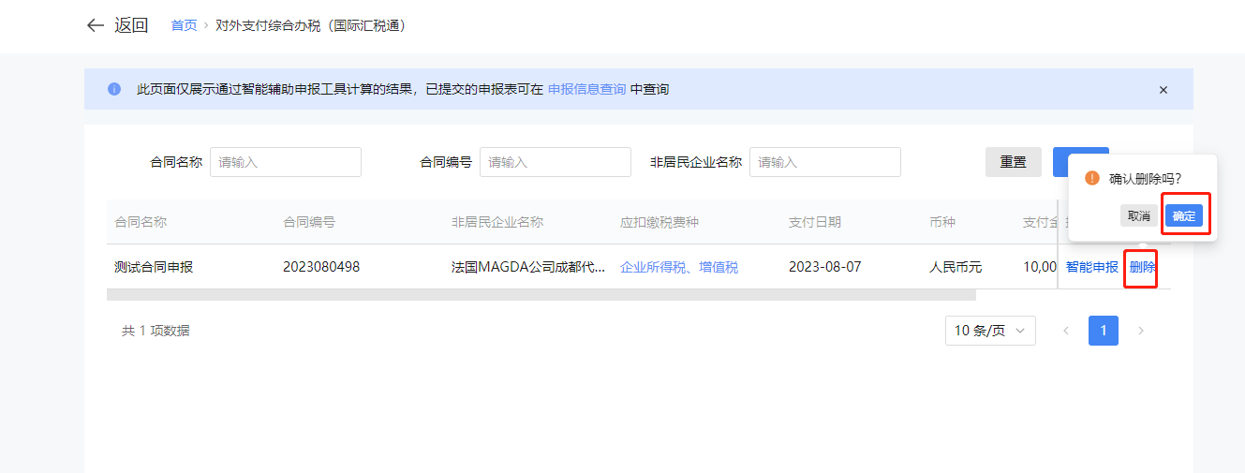Viewport: 1245px width, 473px height.
Task: Click the next page arrow
Action: tap(1141, 331)
